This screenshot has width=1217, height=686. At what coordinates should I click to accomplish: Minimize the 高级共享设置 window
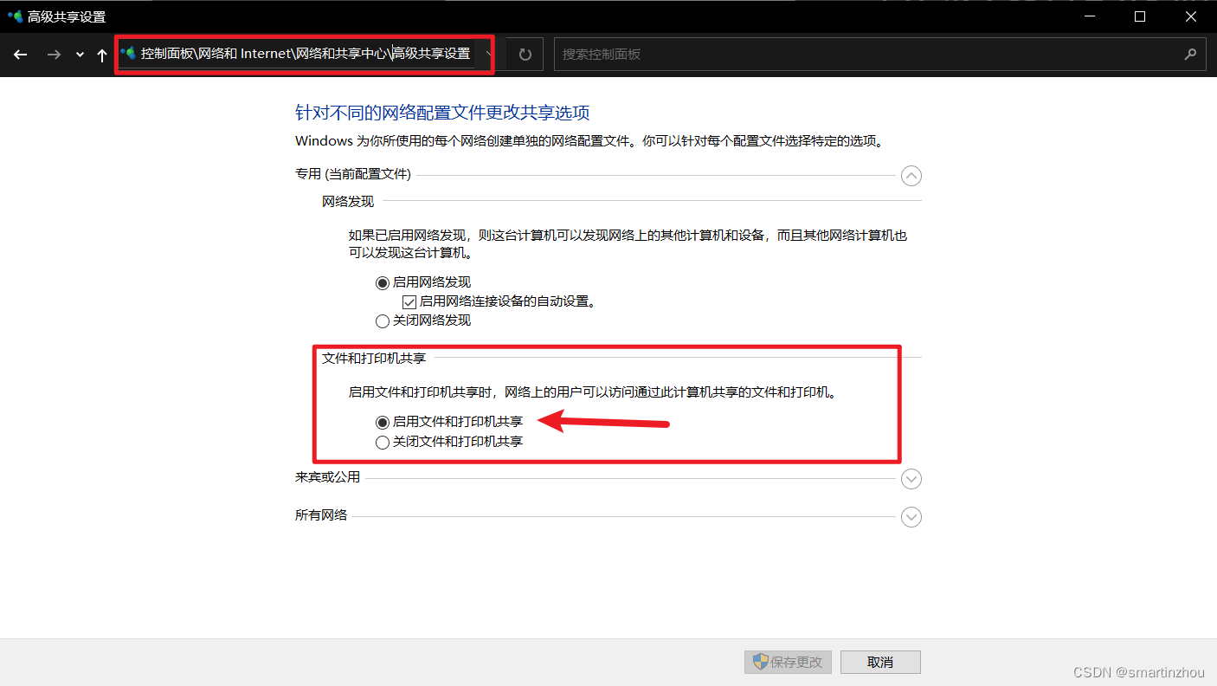[x=1091, y=16]
